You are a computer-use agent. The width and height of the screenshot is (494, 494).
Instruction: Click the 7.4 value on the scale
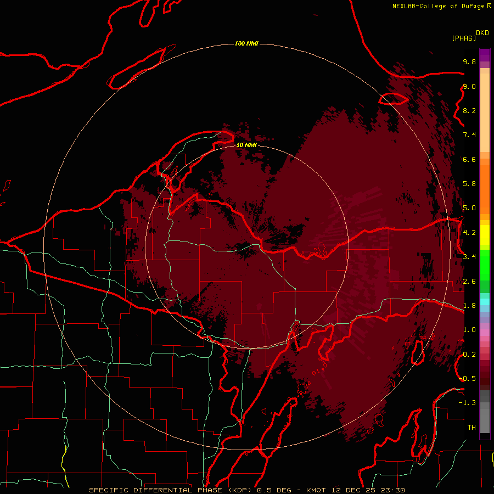point(469,135)
